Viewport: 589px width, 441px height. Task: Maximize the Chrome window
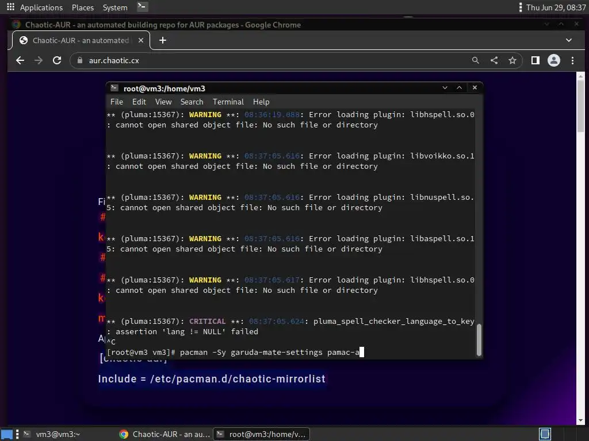[561, 24]
